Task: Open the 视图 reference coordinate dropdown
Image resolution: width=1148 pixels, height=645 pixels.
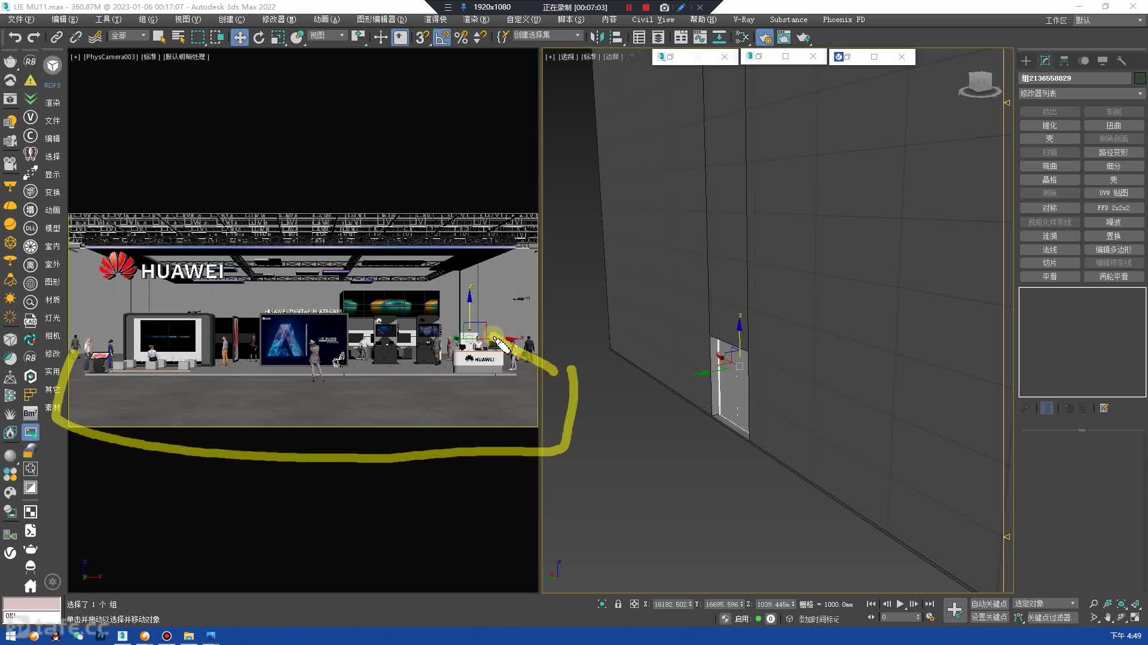Action: [x=327, y=36]
